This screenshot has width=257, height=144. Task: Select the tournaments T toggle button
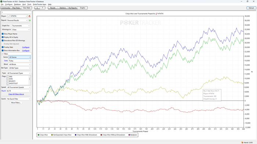43,8
